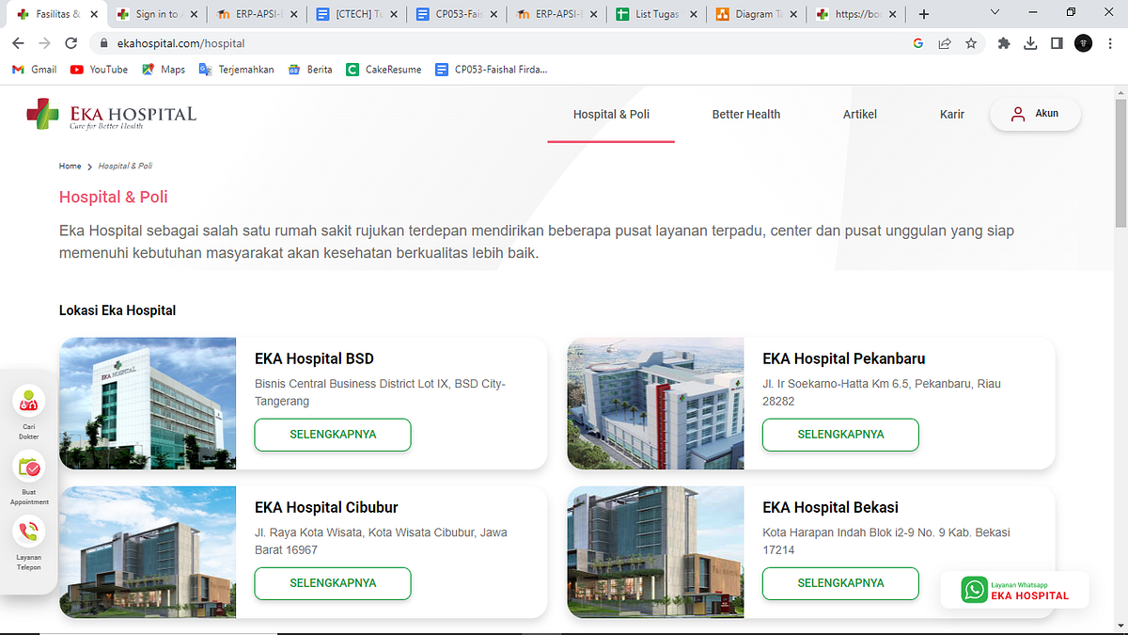Open Karir in the navigation menu

click(951, 114)
